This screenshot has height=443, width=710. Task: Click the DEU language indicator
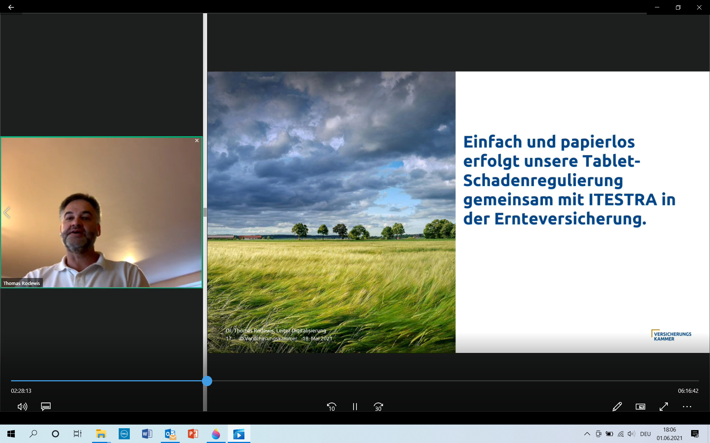(645, 434)
